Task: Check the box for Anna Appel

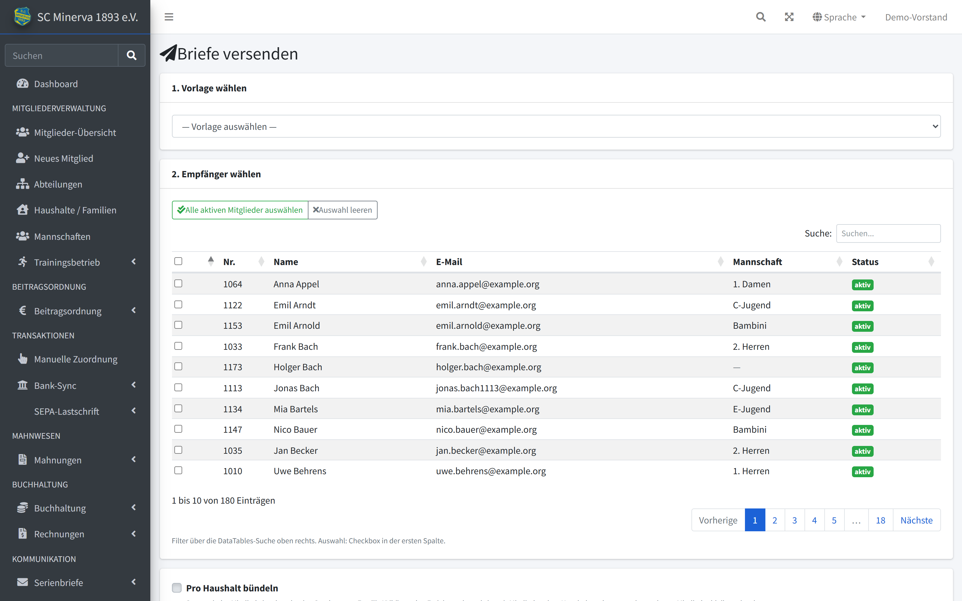Action: tap(178, 283)
